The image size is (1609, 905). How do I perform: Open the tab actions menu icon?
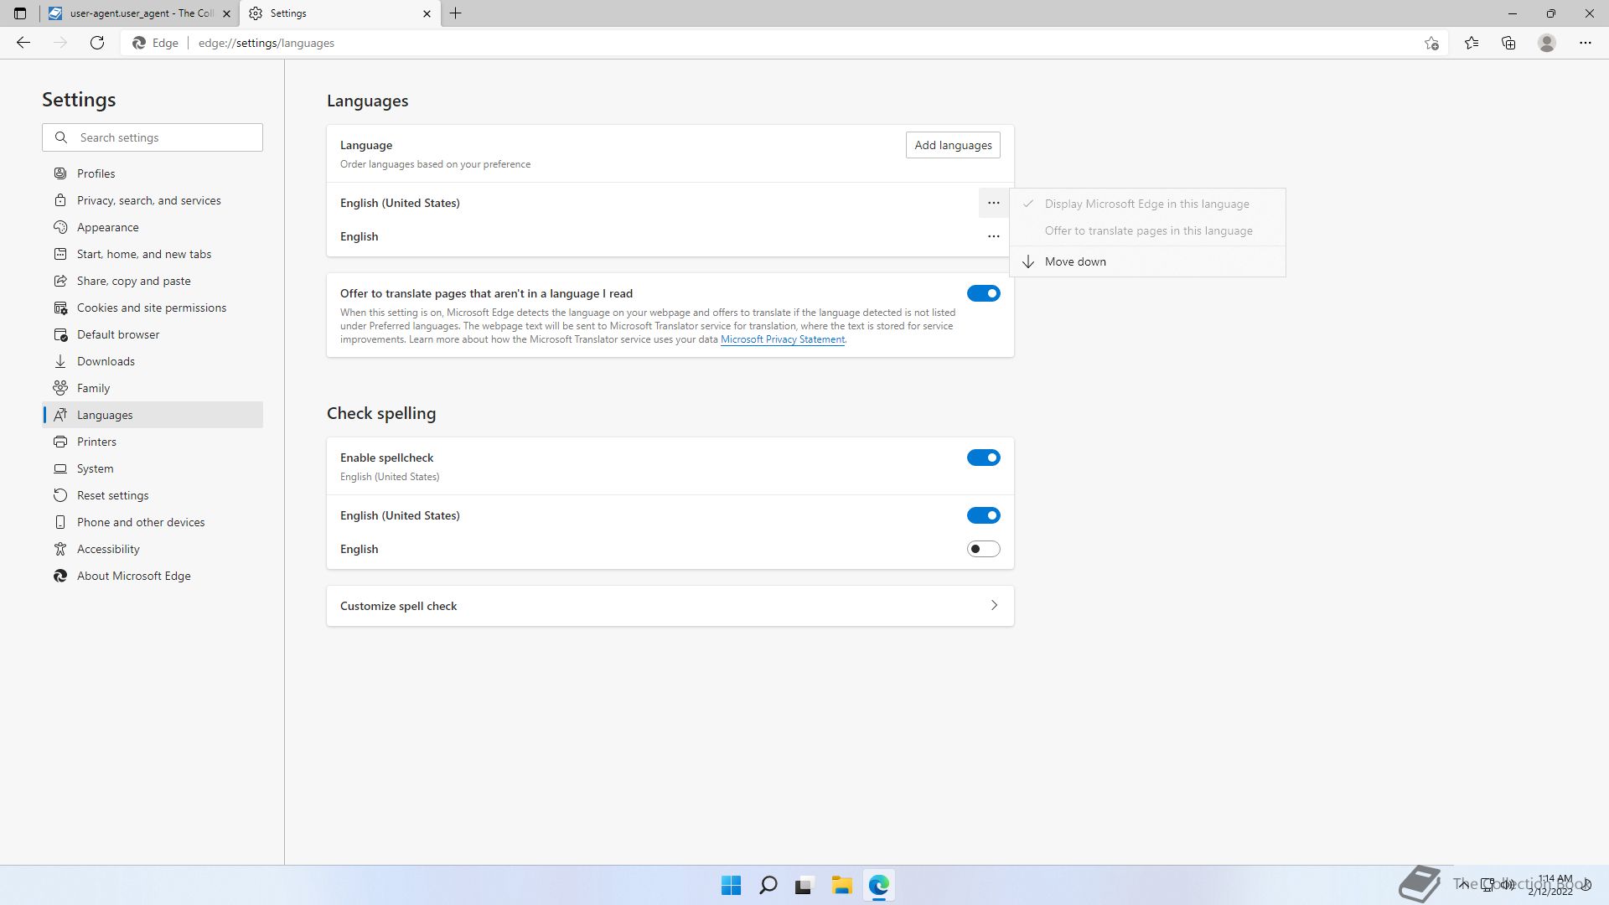20,13
